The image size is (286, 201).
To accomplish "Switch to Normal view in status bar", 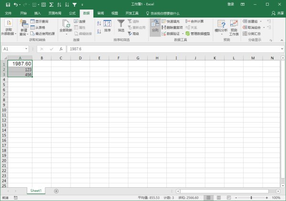I will [208, 198].
